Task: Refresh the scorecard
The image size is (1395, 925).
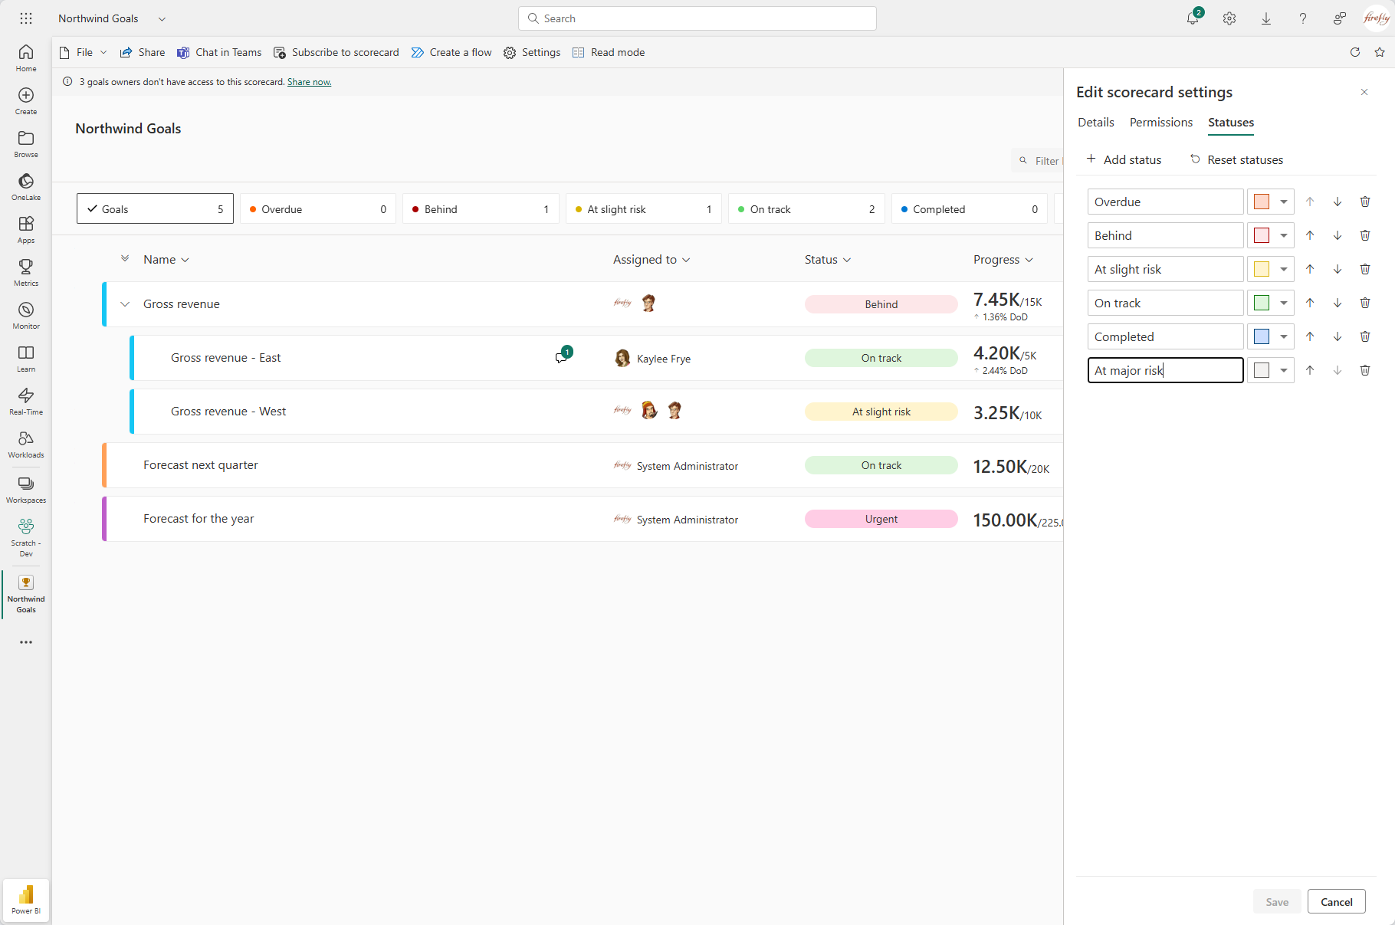Action: 1355,52
